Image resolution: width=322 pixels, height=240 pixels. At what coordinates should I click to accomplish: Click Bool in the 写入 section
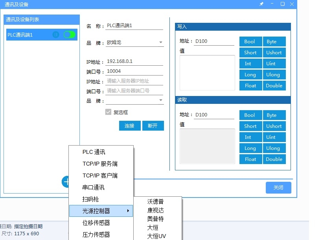pos(250,41)
